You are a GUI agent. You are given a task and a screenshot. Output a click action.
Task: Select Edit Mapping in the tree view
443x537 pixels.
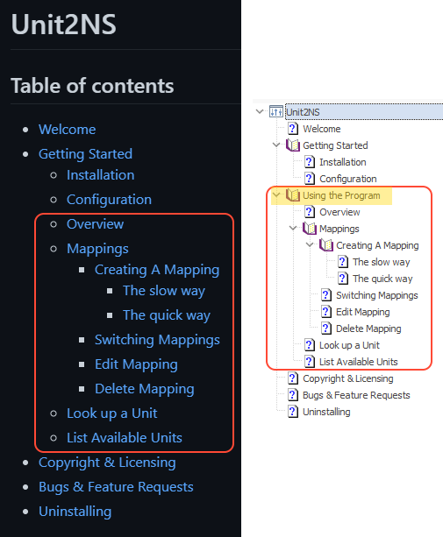[x=363, y=312]
